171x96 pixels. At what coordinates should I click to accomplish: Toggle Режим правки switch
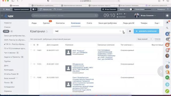pyautogui.click(x=131, y=9)
